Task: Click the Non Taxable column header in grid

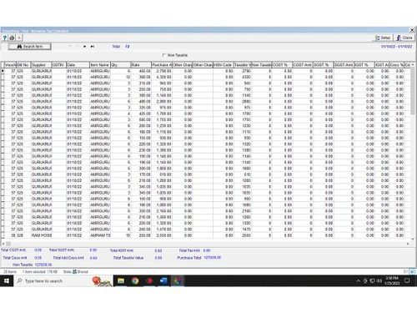Action: click(261, 65)
